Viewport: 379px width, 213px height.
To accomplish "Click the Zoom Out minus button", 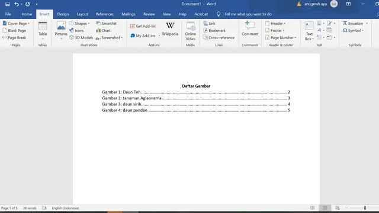I will [x=346, y=208].
